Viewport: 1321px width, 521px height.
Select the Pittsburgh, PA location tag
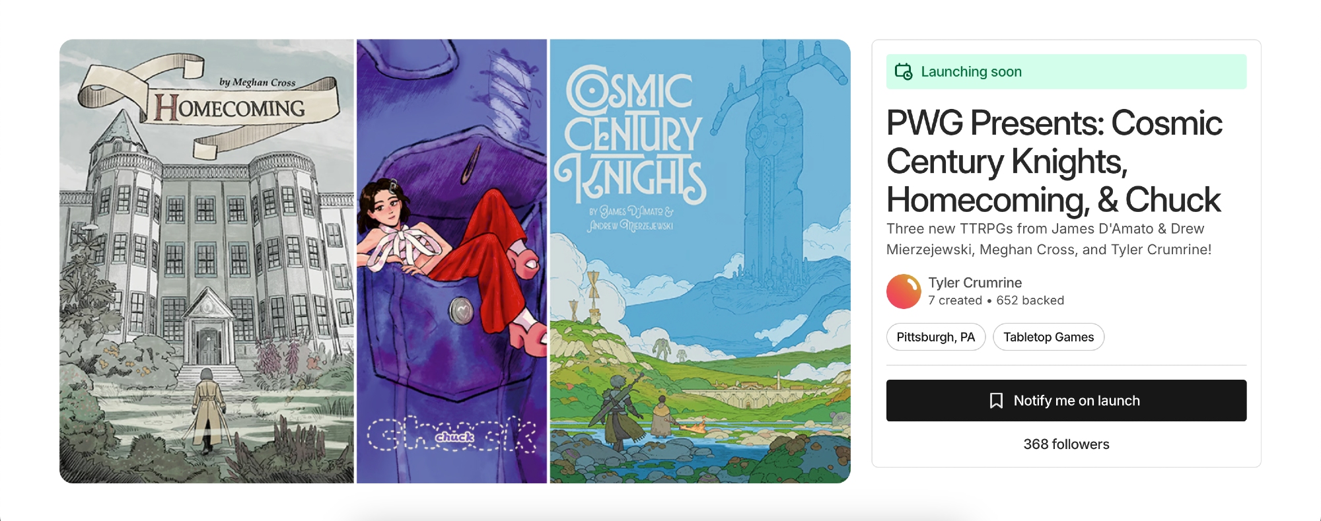(935, 337)
